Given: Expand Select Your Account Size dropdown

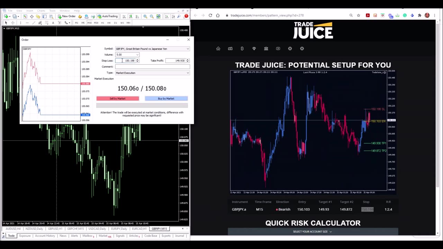Looking at the screenshot, I should (313, 232).
